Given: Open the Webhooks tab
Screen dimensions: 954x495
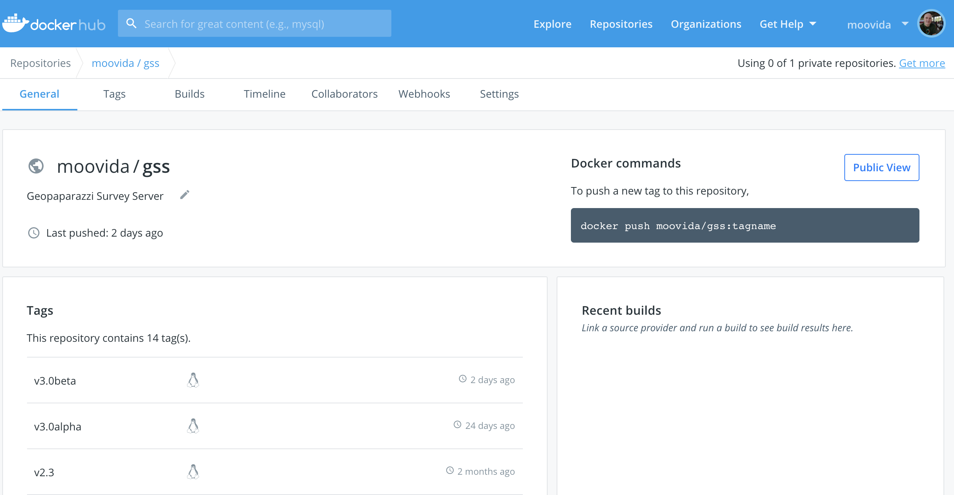Looking at the screenshot, I should [424, 94].
